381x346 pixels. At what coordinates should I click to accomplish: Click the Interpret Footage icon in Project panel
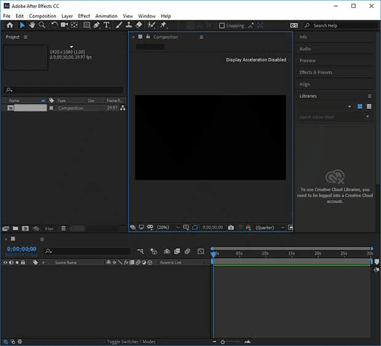(6, 228)
